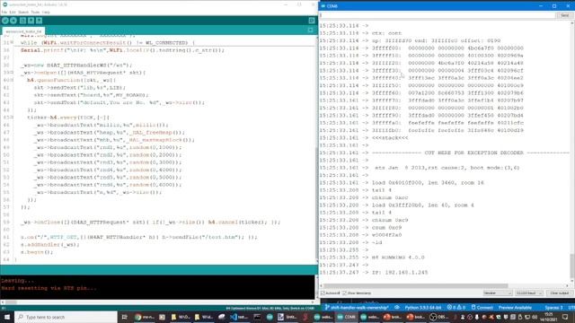Screen dimensions: 575x323
Task: Click 'H4 RUNNING 4.0.0' serial output line
Action: 398,258
